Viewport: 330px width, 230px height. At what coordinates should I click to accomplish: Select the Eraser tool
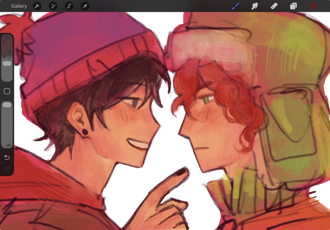[x=274, y=6]
